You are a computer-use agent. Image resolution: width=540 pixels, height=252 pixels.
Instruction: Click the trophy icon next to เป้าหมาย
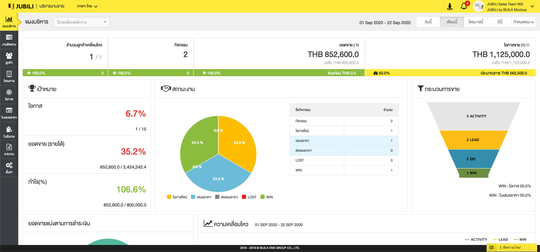click(x=32, y=88)
